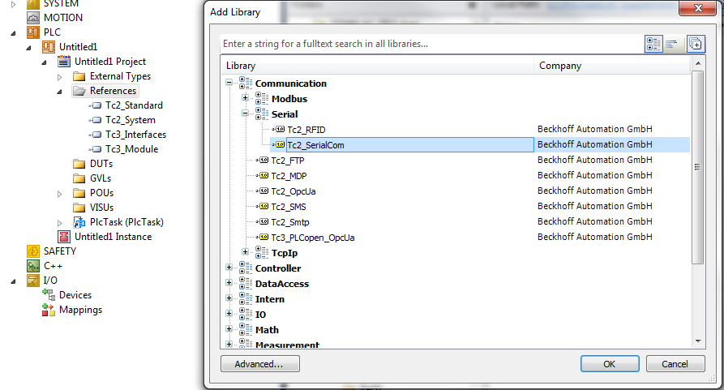Click the PLC node icon
Image resolution: width=724 pixels, height=390 pixels.
coord(33,32)
